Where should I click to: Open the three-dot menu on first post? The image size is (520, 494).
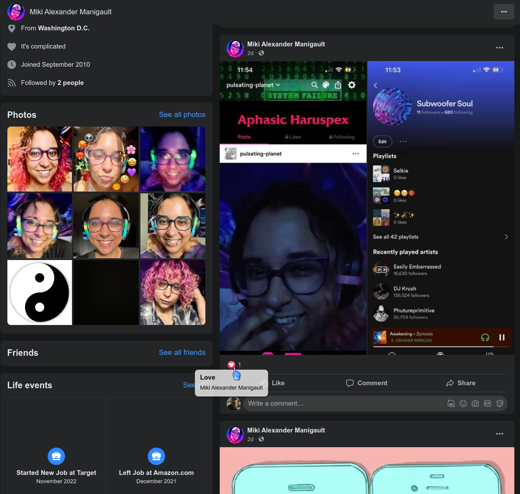500,48
